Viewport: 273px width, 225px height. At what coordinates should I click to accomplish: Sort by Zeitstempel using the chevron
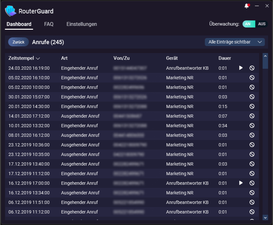click(x=38, y=58)
